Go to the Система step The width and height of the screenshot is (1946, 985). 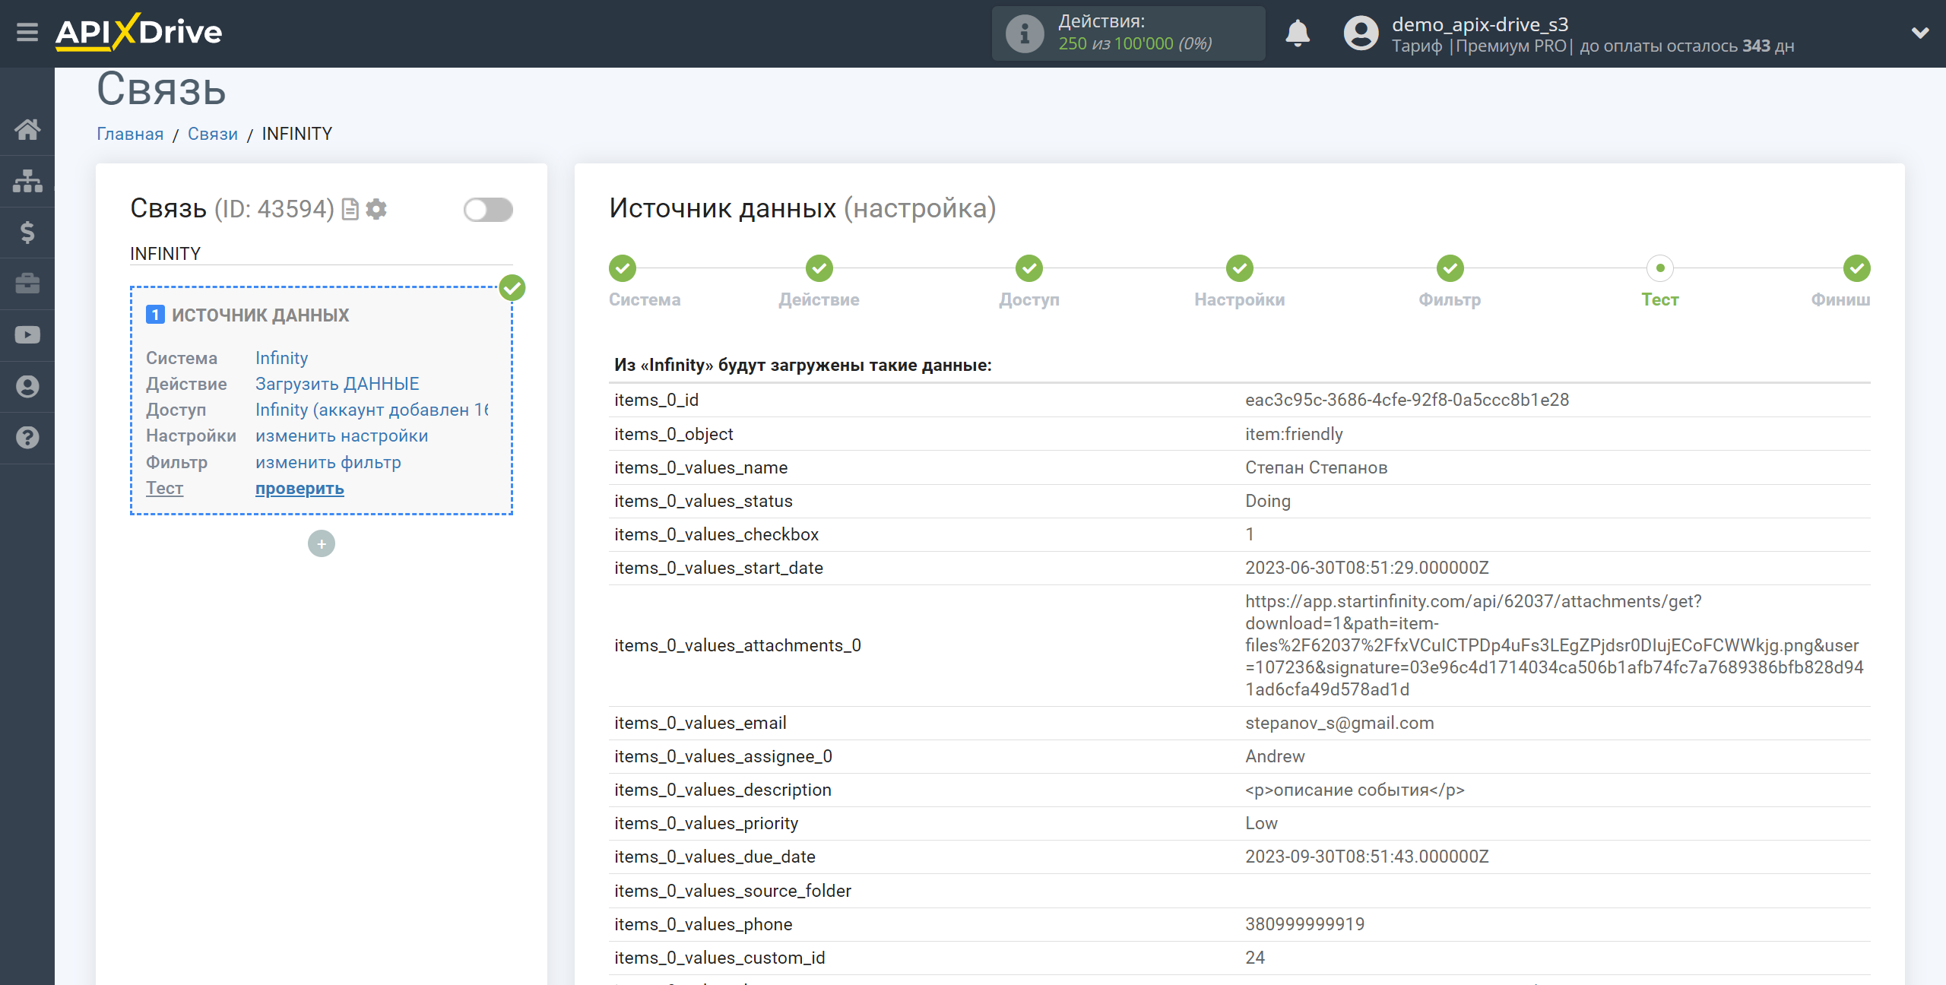pos(623,268)
